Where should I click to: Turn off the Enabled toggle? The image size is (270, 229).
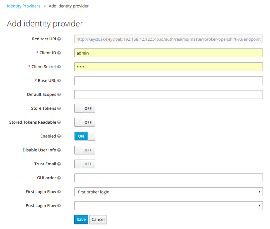pyautogui.click(x=85, y=136)
